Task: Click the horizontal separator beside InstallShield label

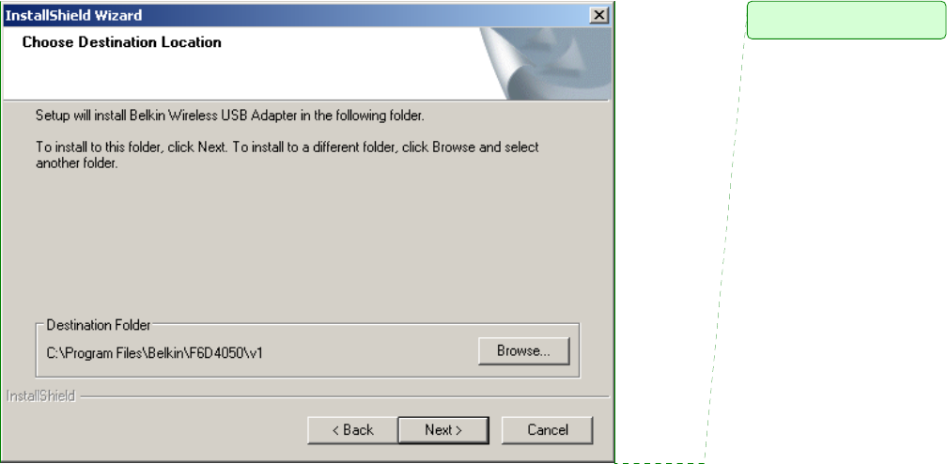Action: point(345,397)
